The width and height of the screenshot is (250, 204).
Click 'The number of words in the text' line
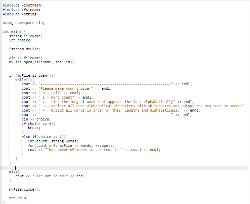coord(94,150)
